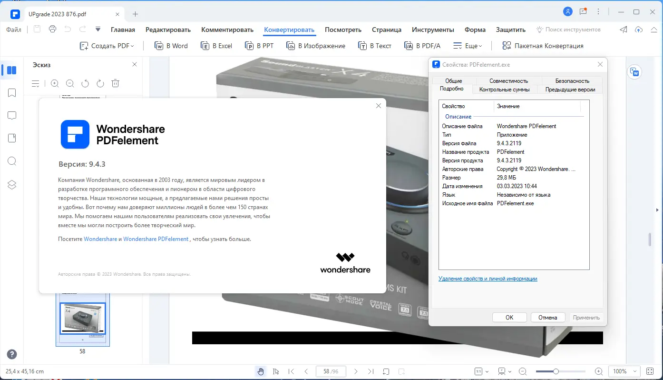Image resolution: width=663 pixels, height=380 pixels.
Task: Open the Comments panel in left sidebar
Action: point(12,116)
